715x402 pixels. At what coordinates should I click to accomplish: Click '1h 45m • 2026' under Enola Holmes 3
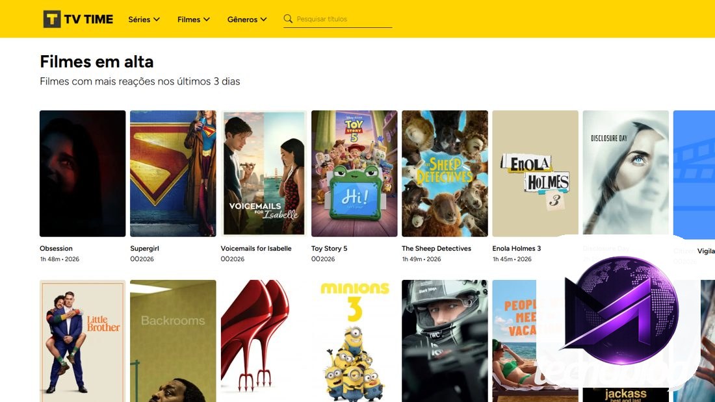(512, 259)
